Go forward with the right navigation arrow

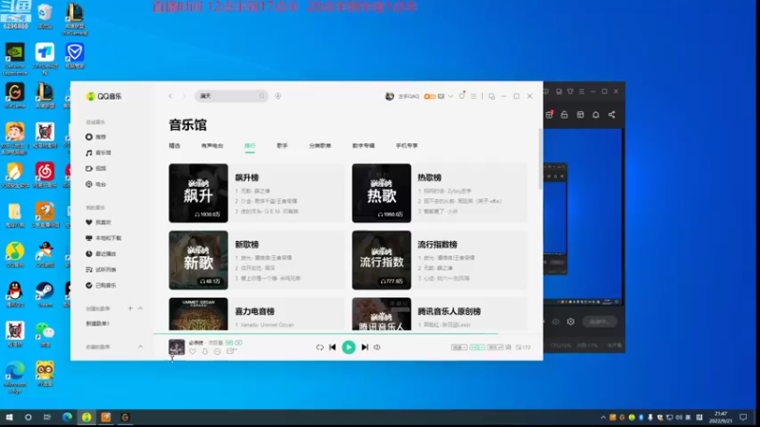pos(184,97)
